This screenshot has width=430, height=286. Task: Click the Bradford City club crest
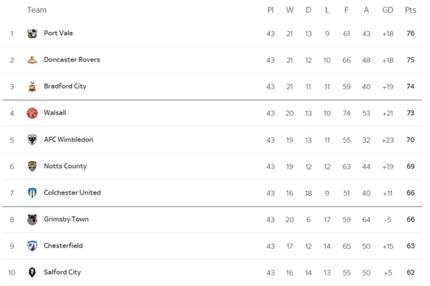pyautogui.click(x=32, y=87)
